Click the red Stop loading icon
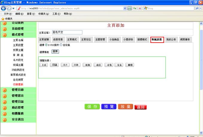203x137 pixels. [140, 9]
